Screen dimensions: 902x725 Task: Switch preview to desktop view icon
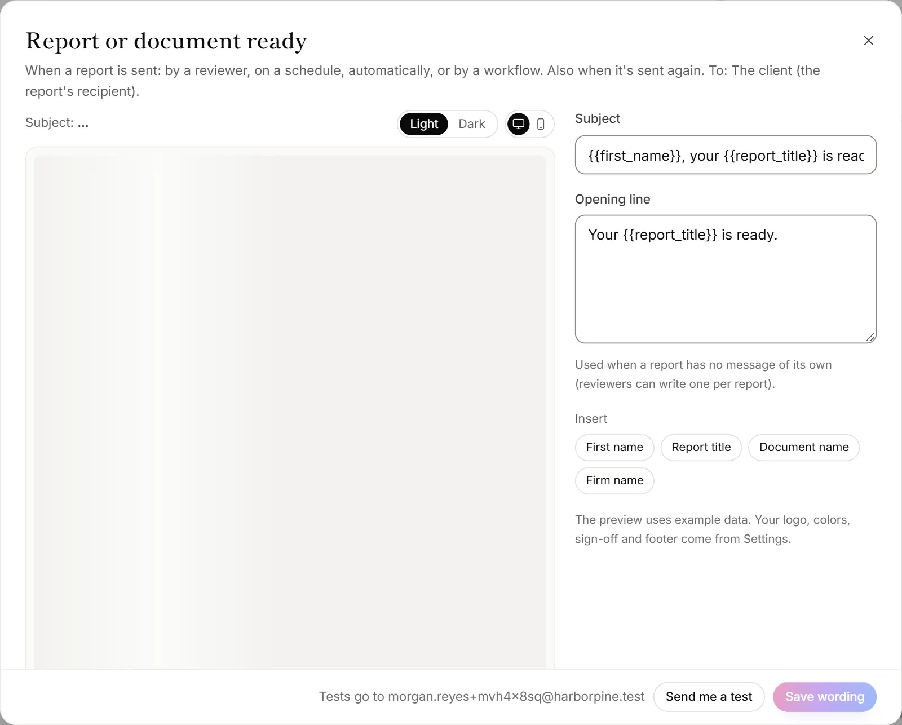click(519, 124)
